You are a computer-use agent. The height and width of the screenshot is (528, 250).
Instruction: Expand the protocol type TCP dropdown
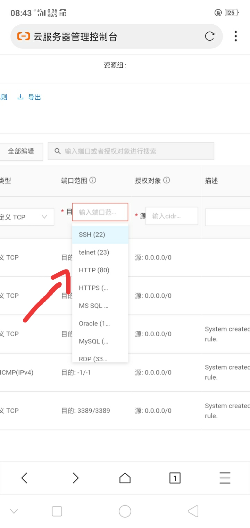point(26,217)
